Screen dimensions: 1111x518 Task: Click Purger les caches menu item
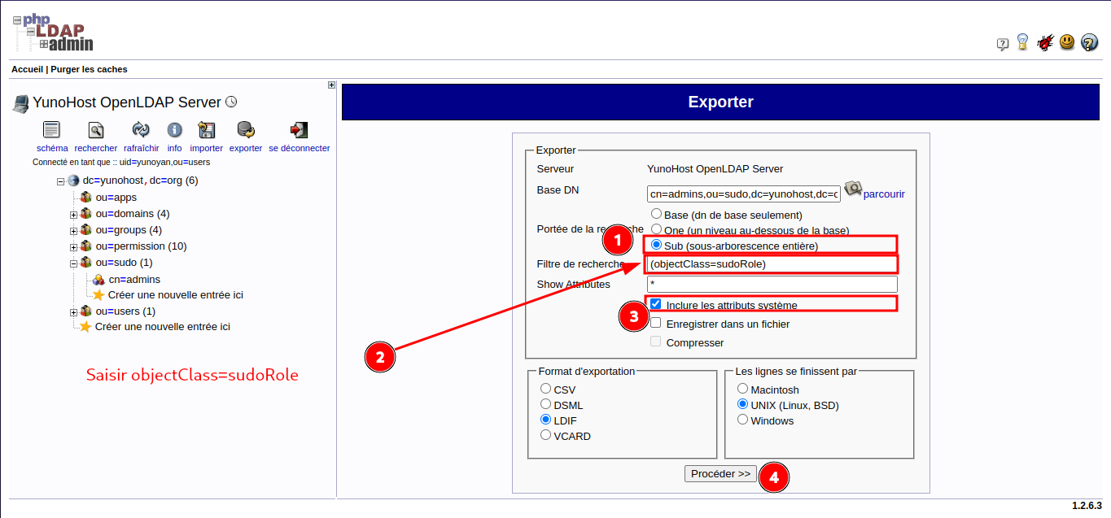point(89,69)
